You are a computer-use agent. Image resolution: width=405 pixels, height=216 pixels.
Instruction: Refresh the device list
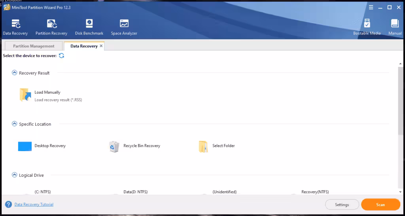pyautogui.click(x=61, y=55)
